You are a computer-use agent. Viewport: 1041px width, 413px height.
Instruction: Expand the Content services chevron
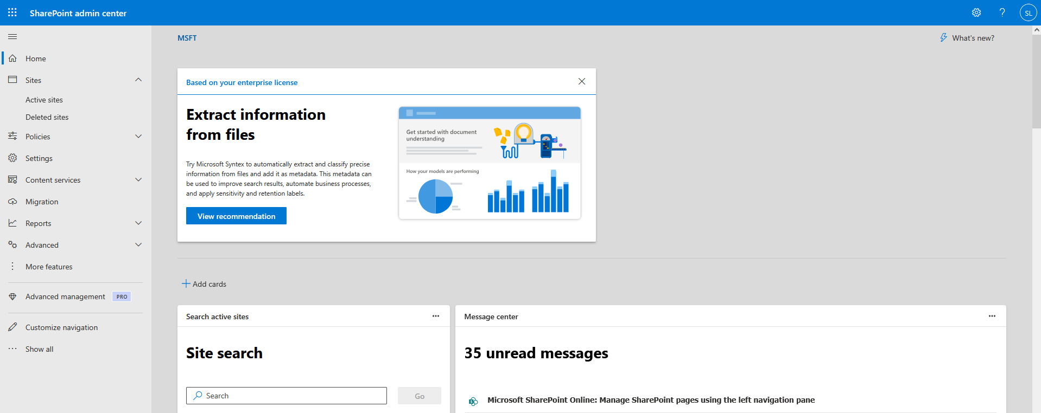click(138, 179)
